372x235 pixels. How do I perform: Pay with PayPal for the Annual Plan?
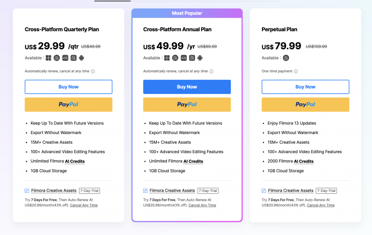pos(187,104)
